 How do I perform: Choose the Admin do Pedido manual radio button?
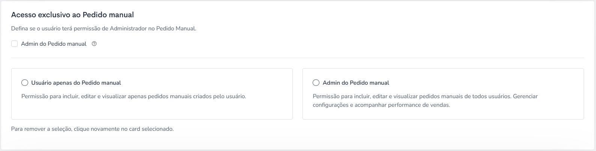pyautogui.click(x=316, y=83)
